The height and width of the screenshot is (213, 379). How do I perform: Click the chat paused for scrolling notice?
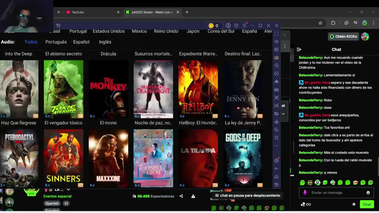coord(248,196)
